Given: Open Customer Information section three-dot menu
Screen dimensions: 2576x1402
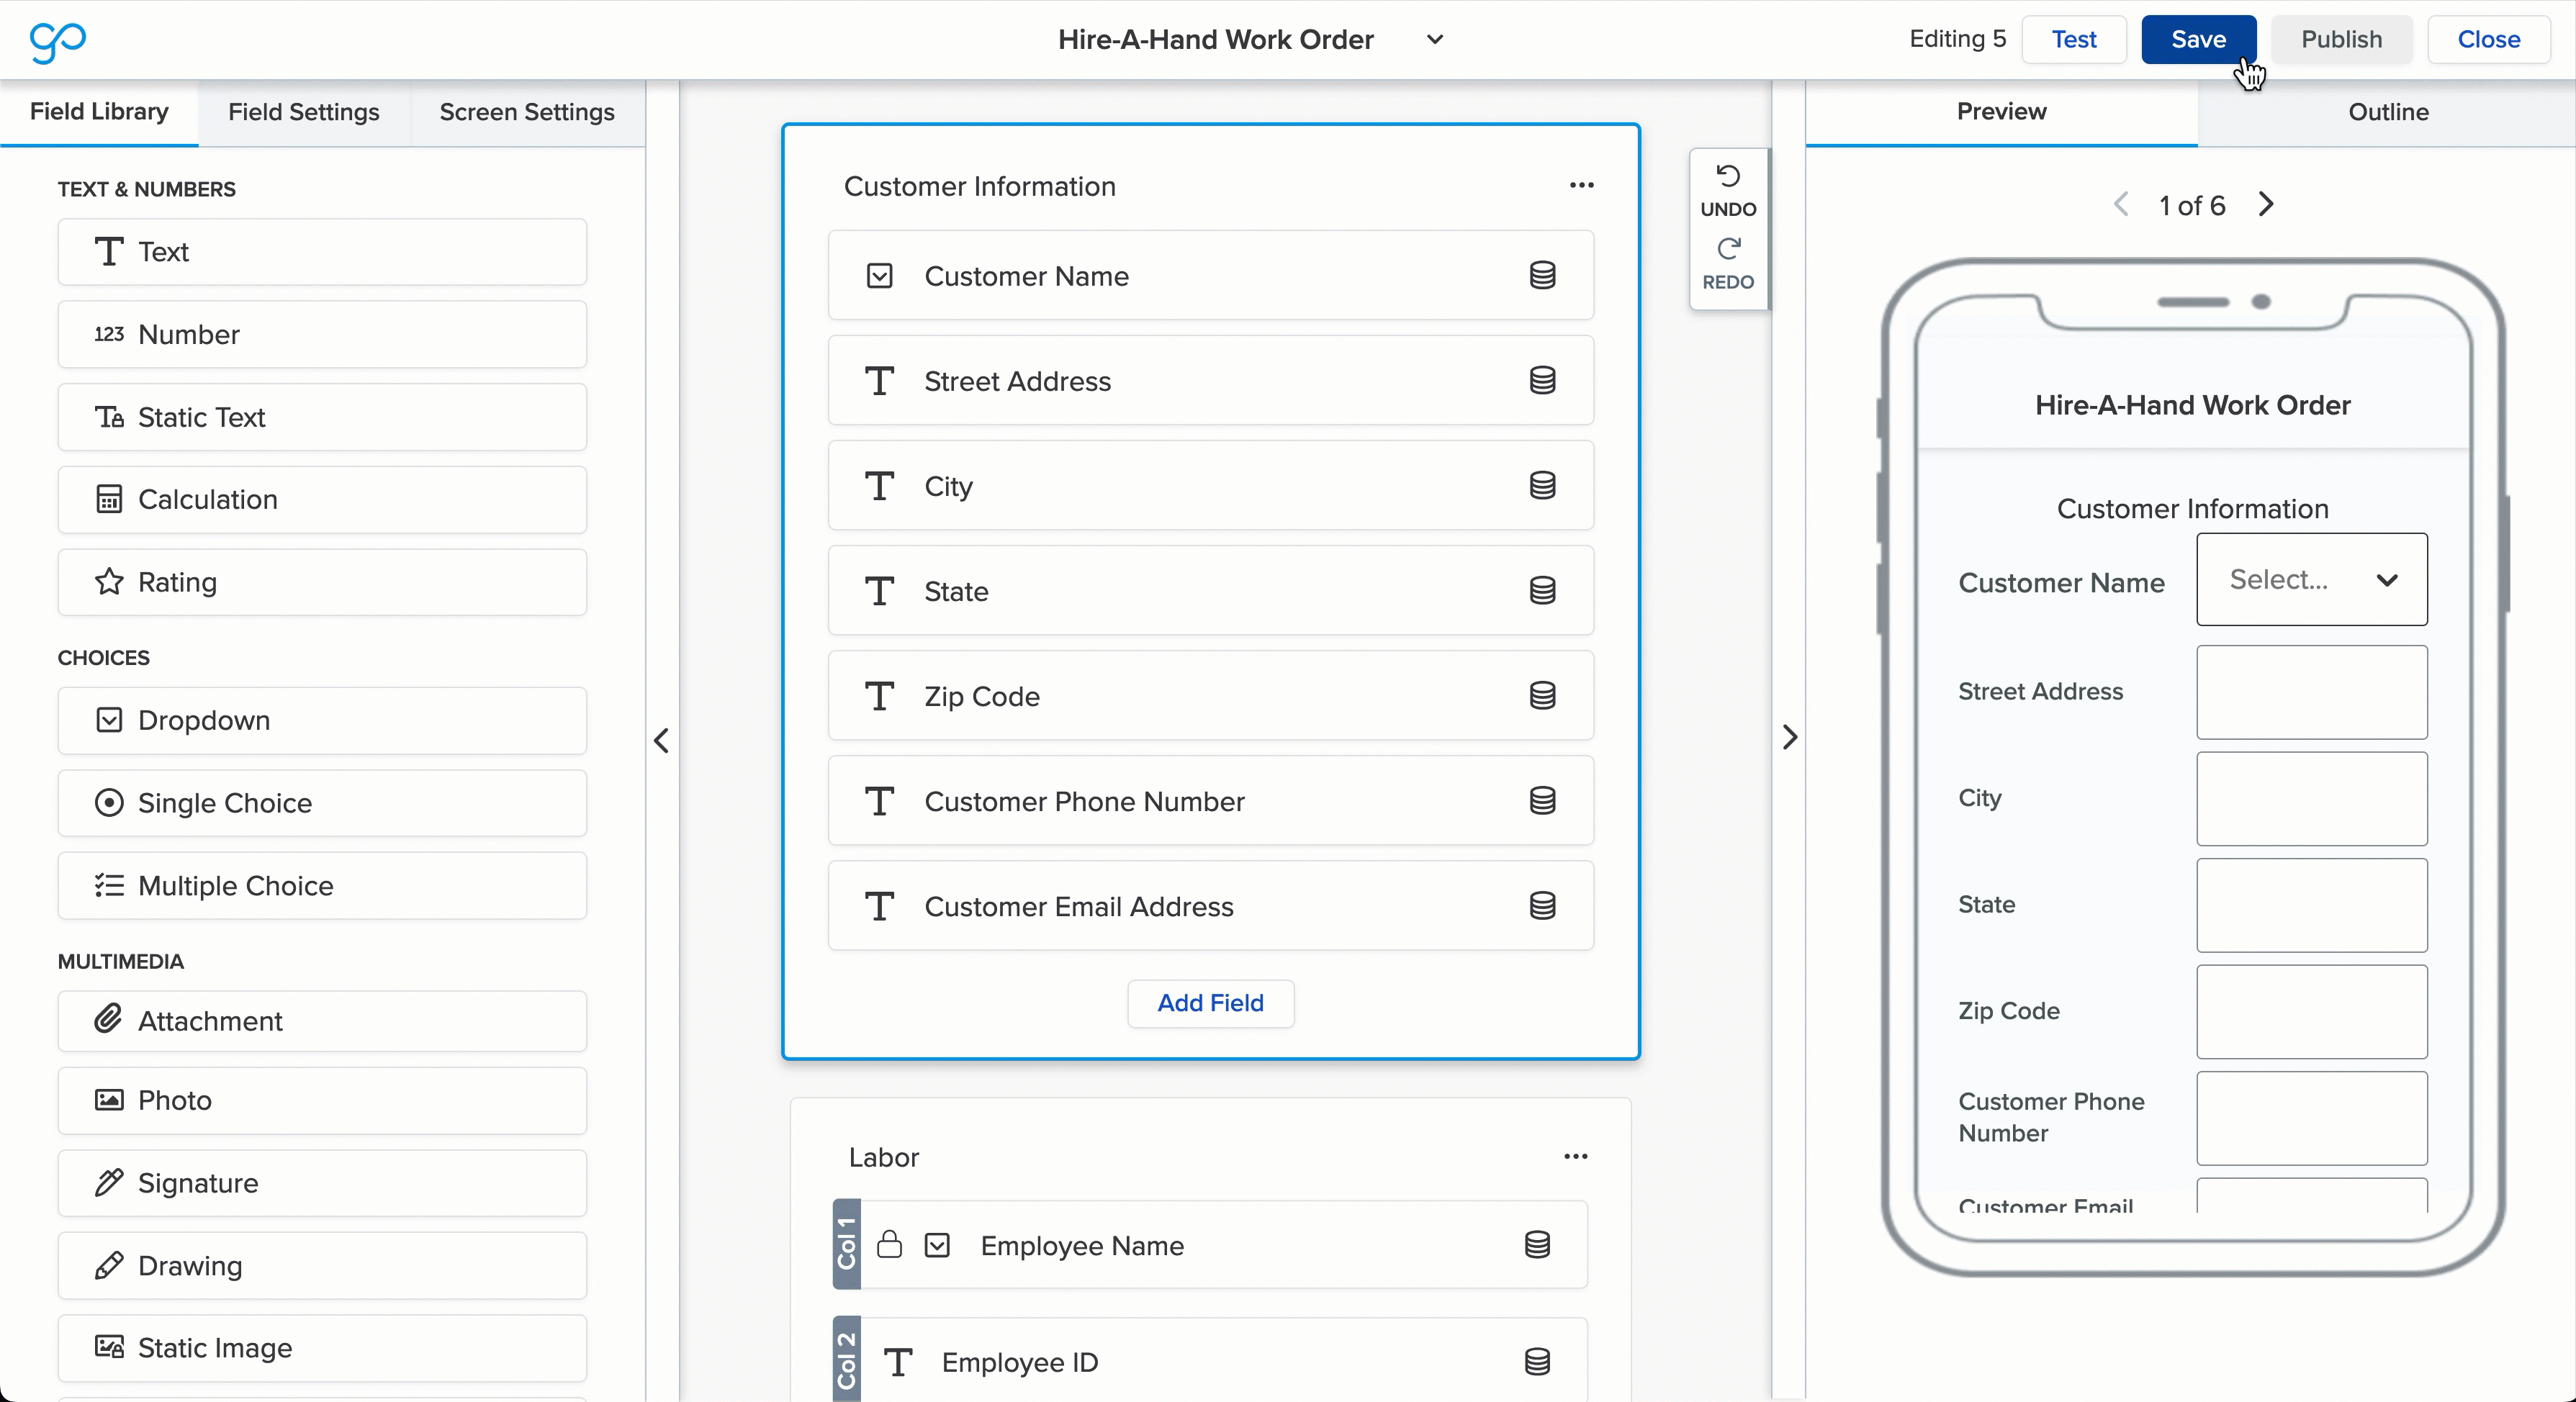Looking at the screenshot, I should click(1581, 185).
